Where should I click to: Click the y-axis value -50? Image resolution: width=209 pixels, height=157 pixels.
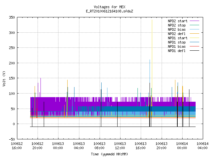pyautogui.click(x=12, y=139)
